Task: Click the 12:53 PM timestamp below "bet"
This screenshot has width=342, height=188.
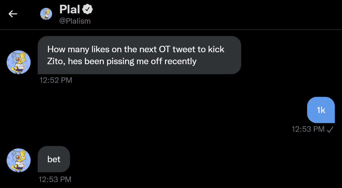Action: point(55,179)
